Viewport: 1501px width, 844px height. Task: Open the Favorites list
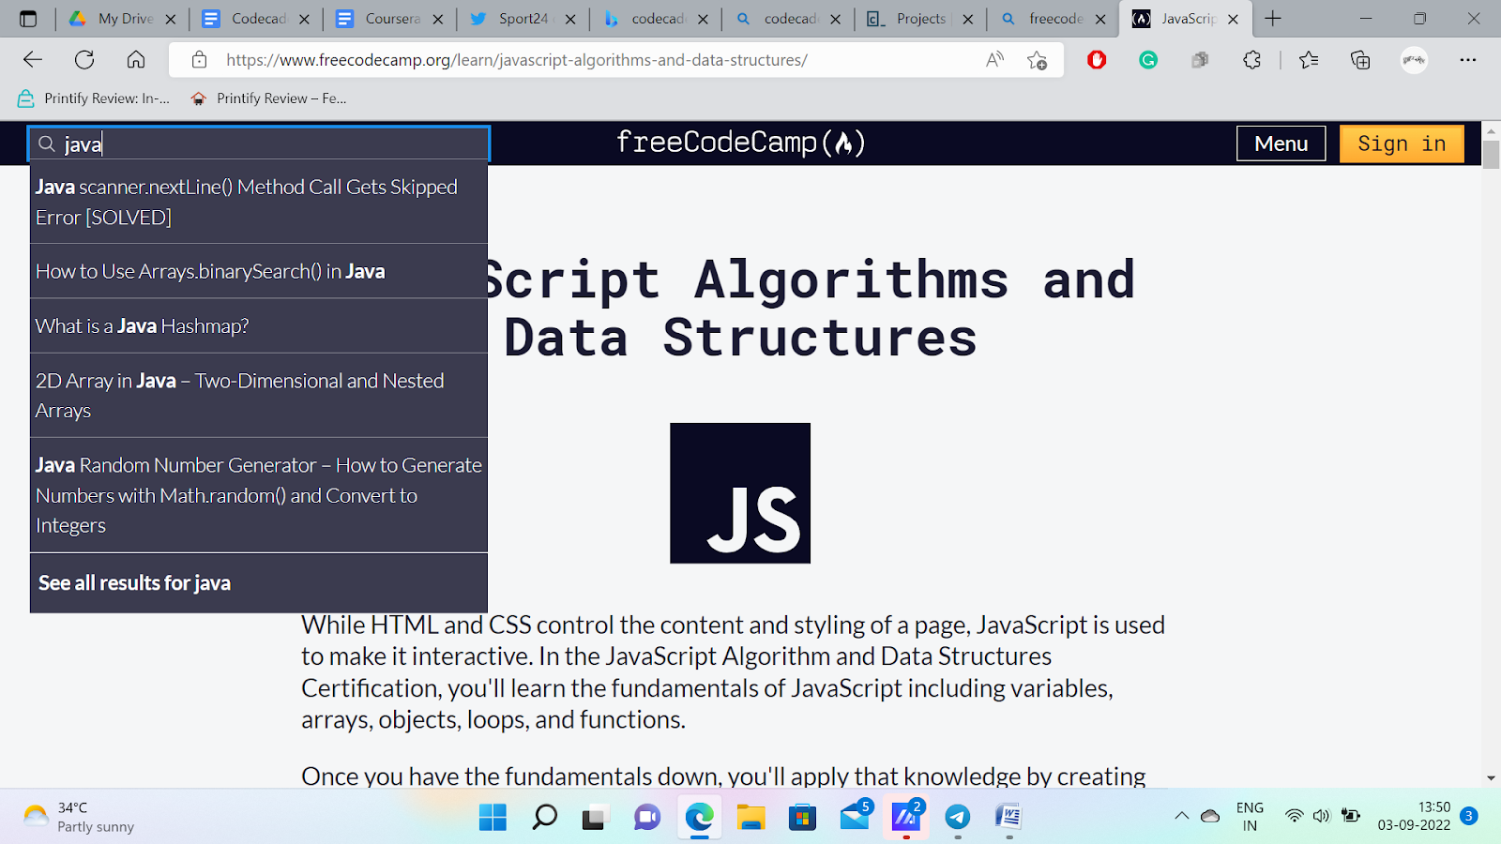(1309, 60)
